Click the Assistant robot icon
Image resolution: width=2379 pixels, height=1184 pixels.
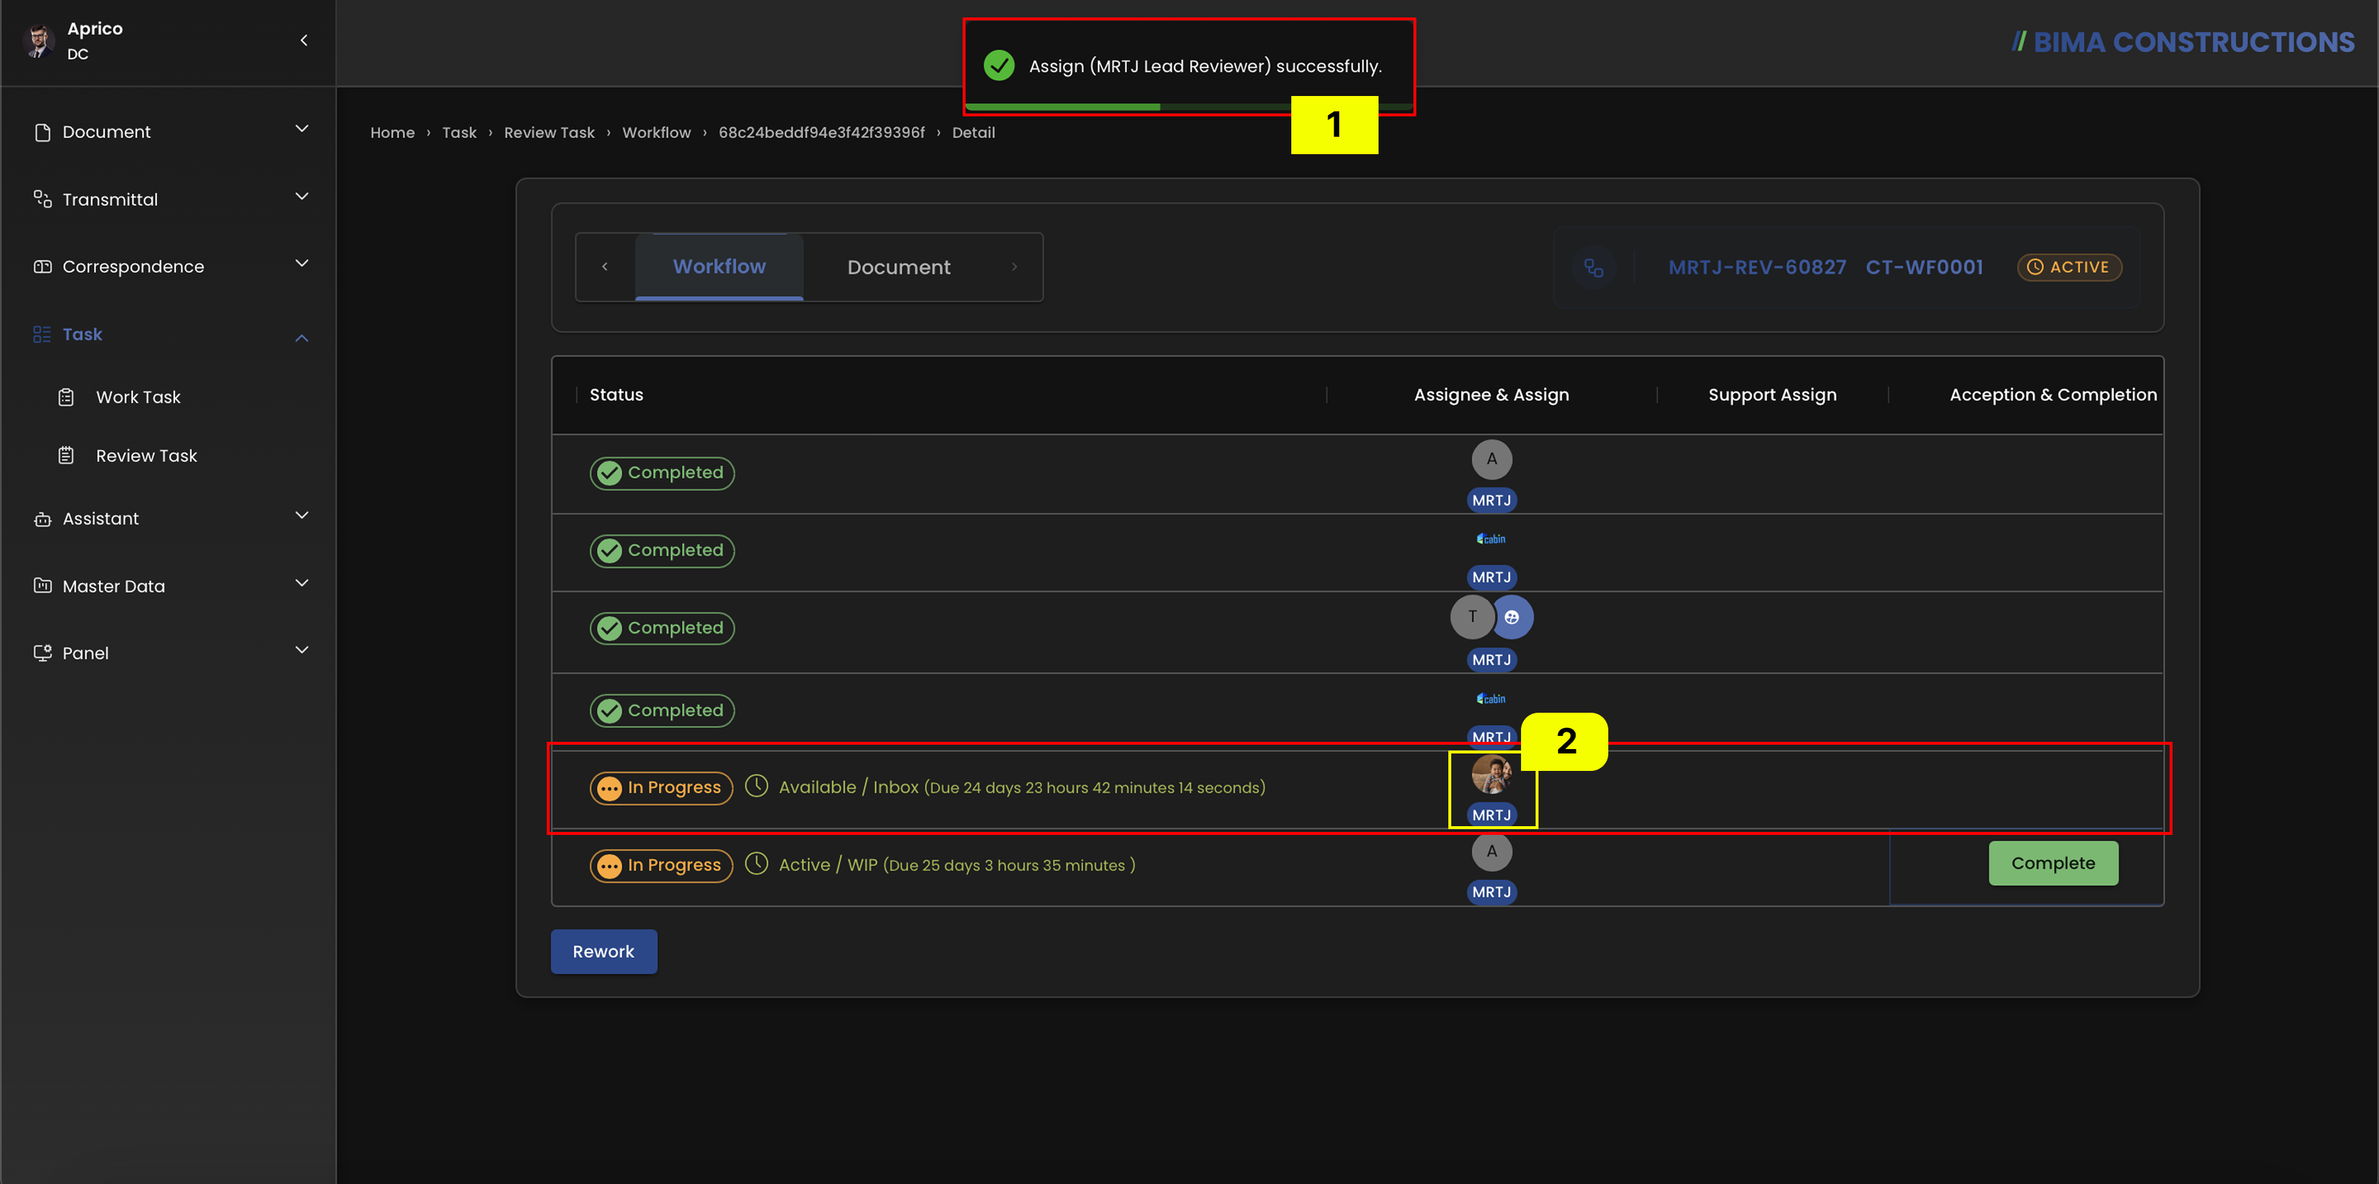[x=42, y=519]
